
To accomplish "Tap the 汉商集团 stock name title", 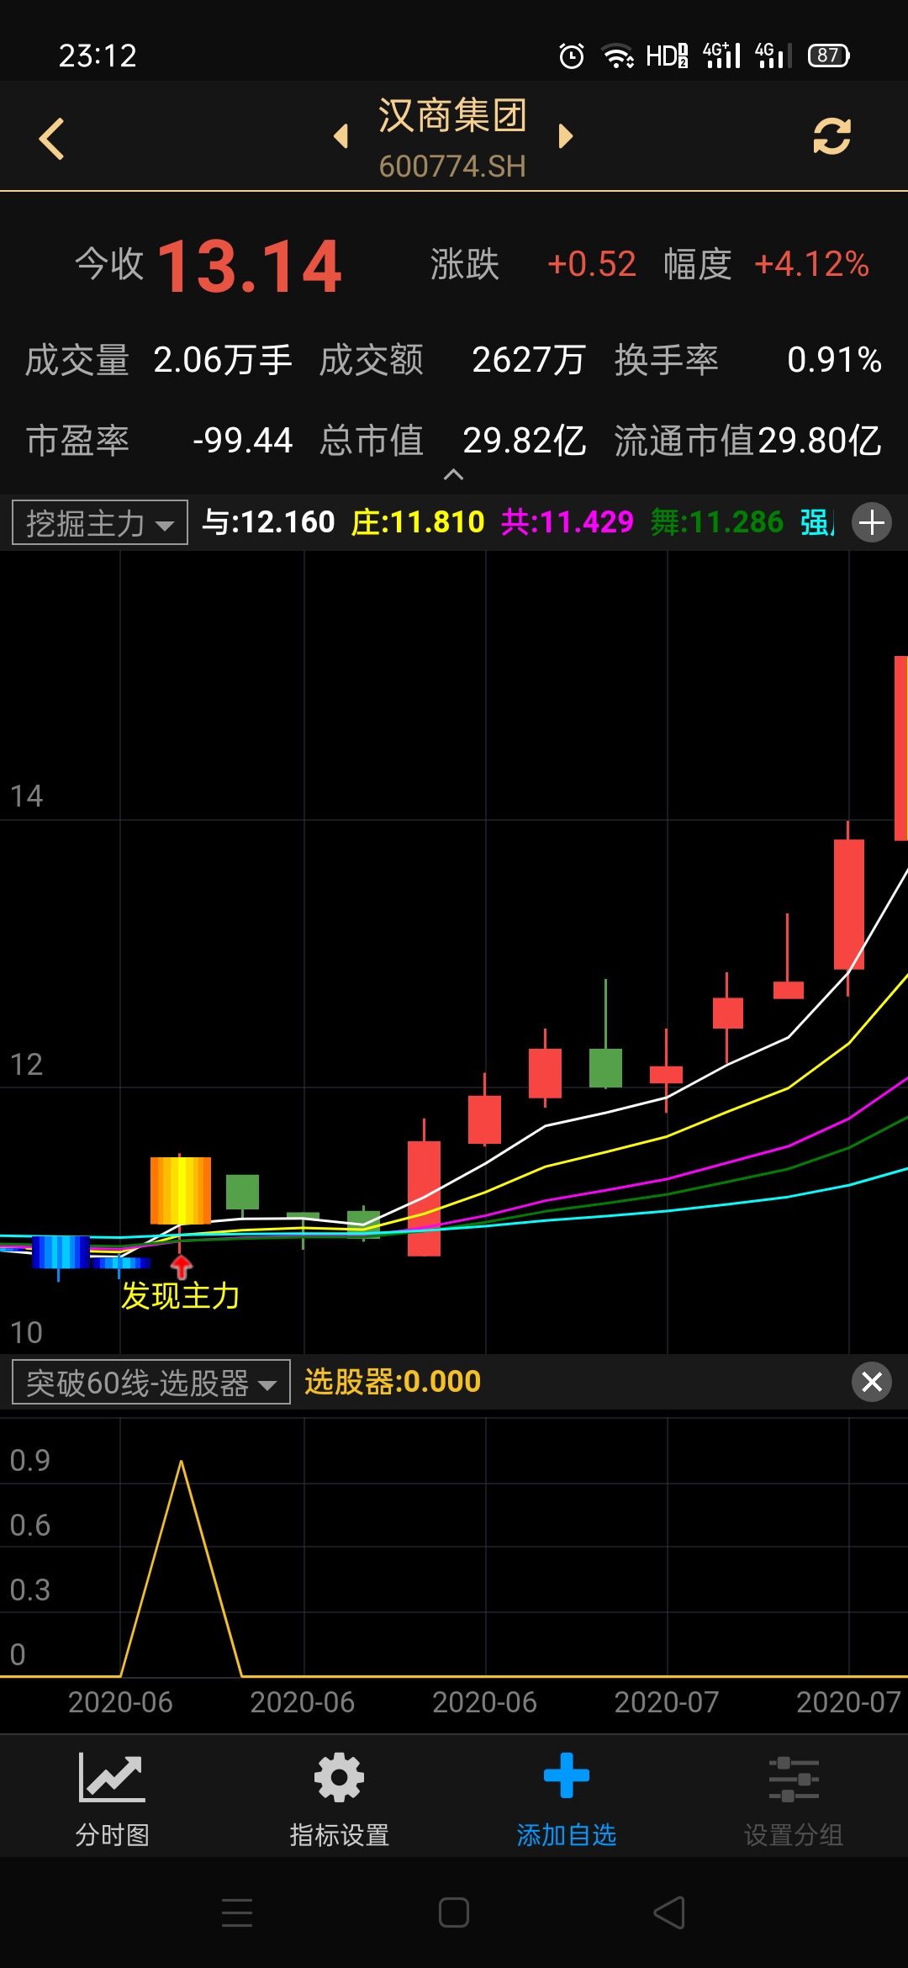I will [x=452, y=116].
